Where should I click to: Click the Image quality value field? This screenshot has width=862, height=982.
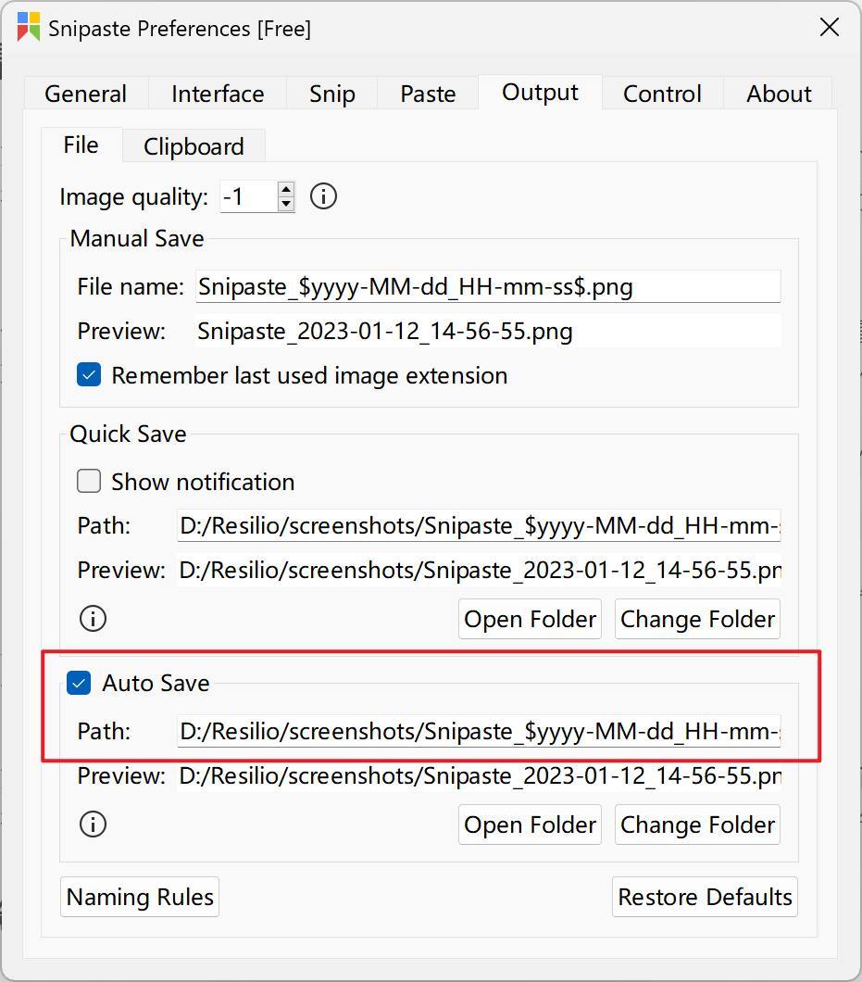[x=249, y=196]
